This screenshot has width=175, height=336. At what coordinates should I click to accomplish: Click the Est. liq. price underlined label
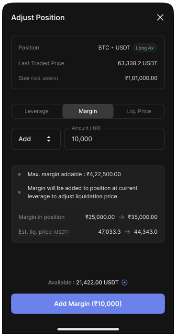(x=44, y=232)
